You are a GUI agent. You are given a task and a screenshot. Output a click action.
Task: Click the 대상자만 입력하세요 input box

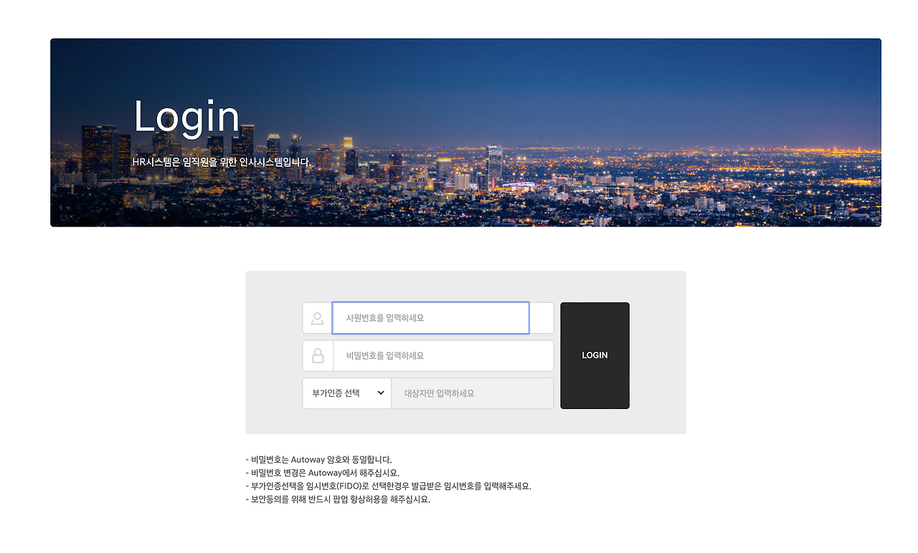472,393
